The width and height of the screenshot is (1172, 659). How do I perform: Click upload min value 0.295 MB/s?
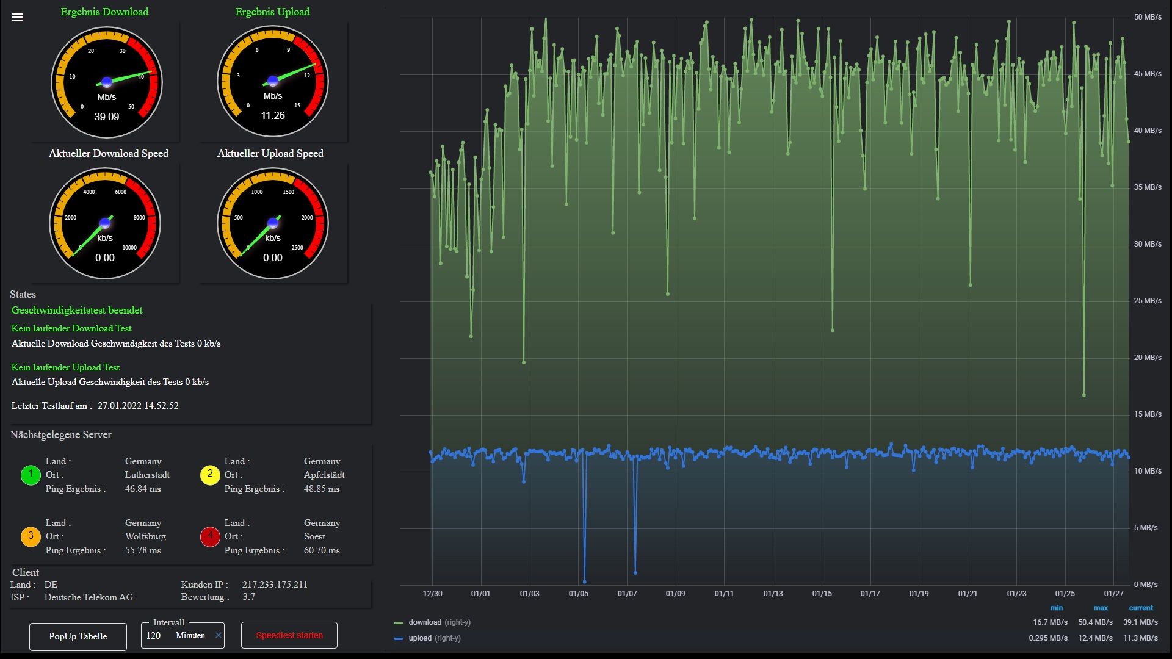point(1048,638)
